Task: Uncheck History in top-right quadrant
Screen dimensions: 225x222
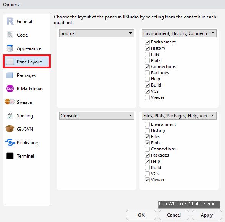Action: pos(147,48)
